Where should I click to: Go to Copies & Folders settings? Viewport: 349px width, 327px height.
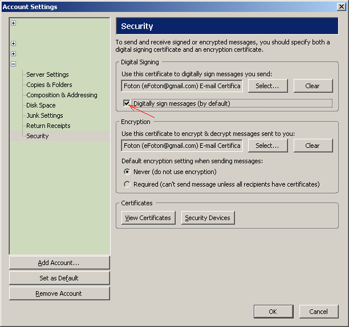click(49, 85)
